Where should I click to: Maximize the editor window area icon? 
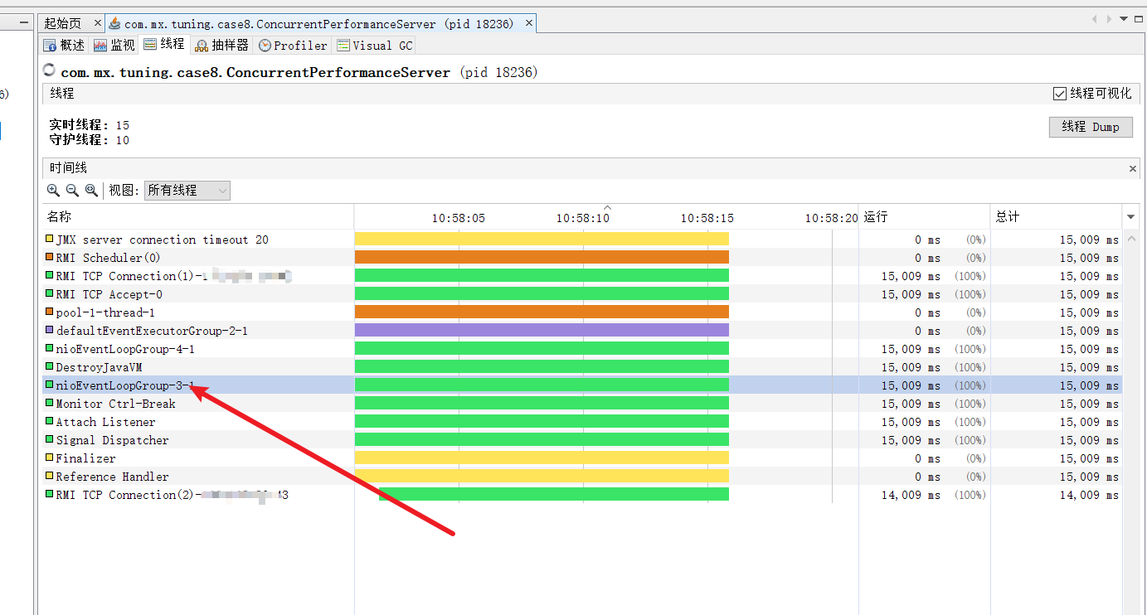pos(1139,18)
